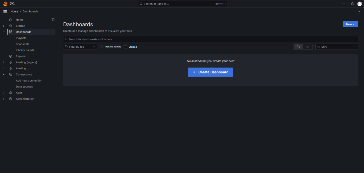The image size is (364, 173).
Task: Expand the Alerting section chevron
Action: point(4,68)
